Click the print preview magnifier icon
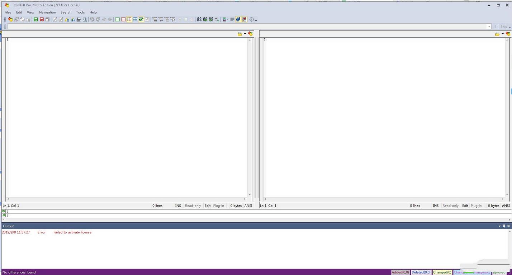The height and width of the screenshot is (275, 512). 85,19
